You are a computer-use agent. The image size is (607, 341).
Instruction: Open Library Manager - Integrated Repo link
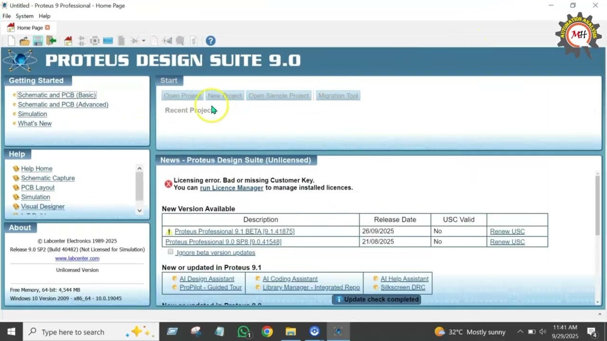311,287
